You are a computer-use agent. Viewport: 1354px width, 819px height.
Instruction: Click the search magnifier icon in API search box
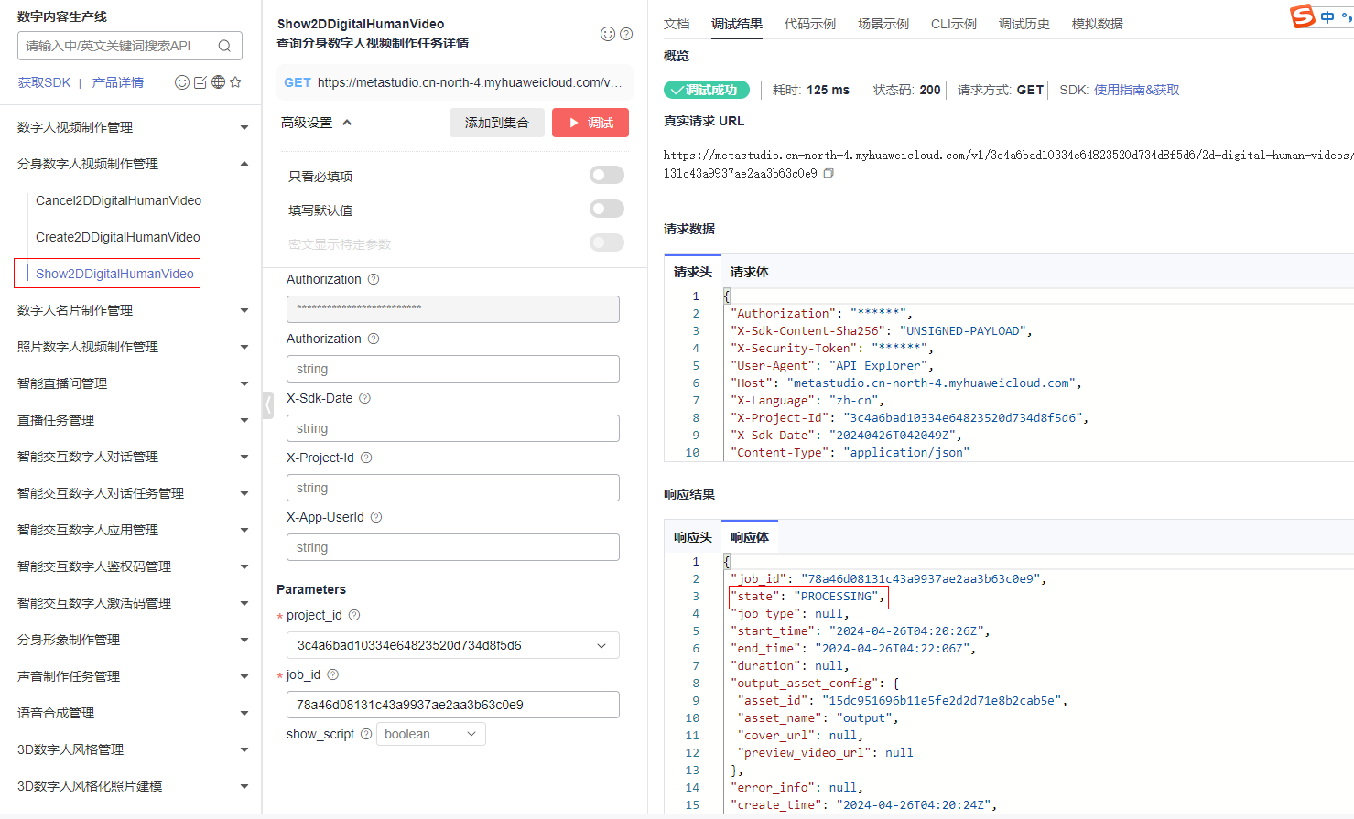[x=224, y=46]
